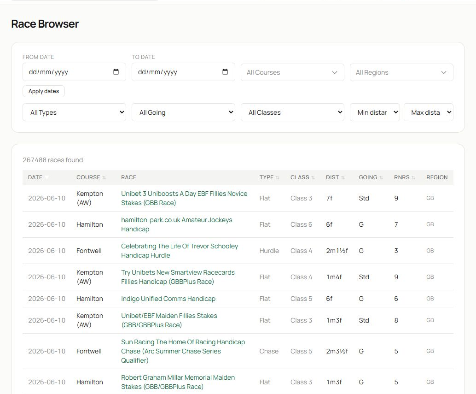Click the Apply dates button
This screenshot has height=394, width=476.
click(44, 91)
